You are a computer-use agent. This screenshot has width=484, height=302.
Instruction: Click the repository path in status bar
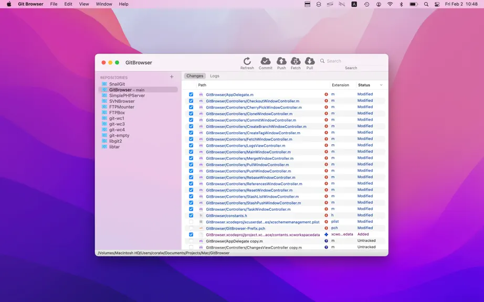tap(164, 253)
